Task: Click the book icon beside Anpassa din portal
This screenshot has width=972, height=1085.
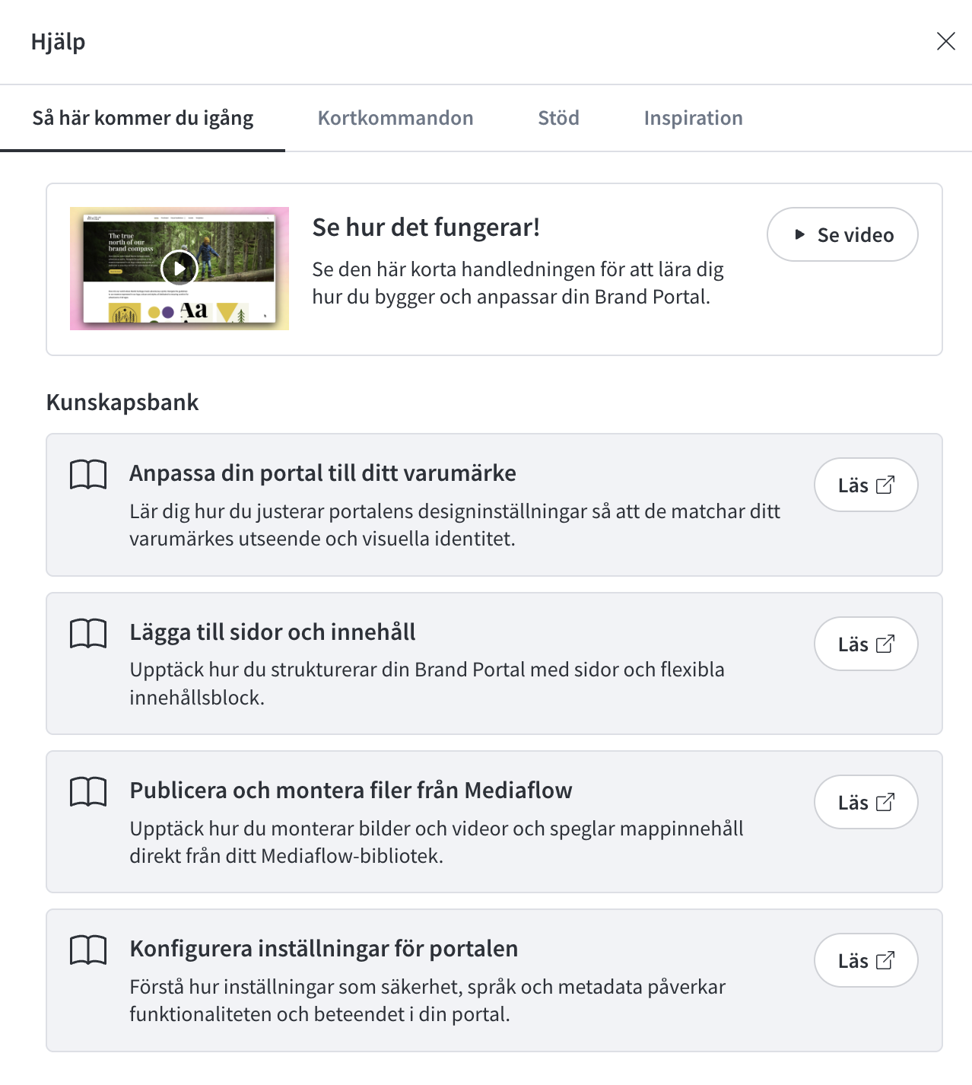Action: [88, 475]
